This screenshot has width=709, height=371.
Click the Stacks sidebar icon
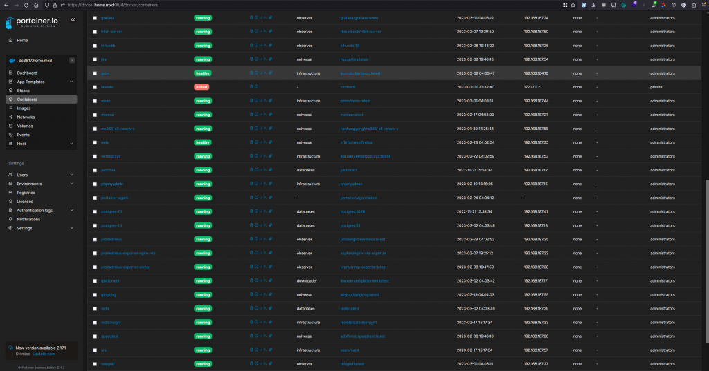coord(11,91)
